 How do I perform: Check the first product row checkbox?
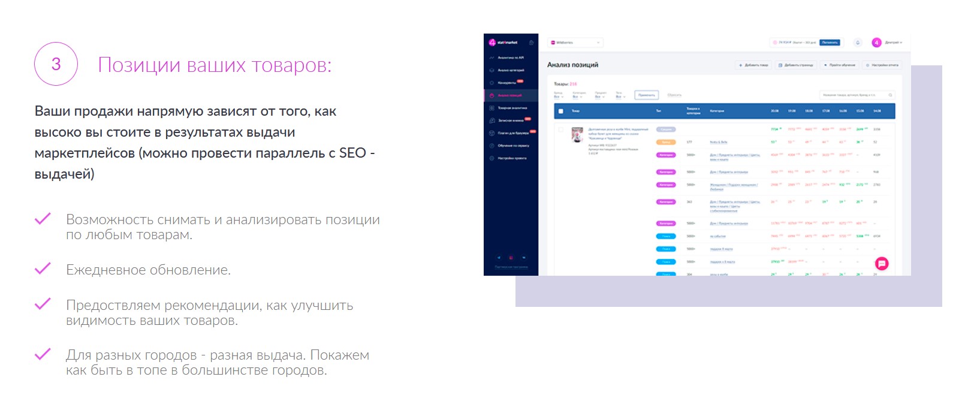coord(561,129)
